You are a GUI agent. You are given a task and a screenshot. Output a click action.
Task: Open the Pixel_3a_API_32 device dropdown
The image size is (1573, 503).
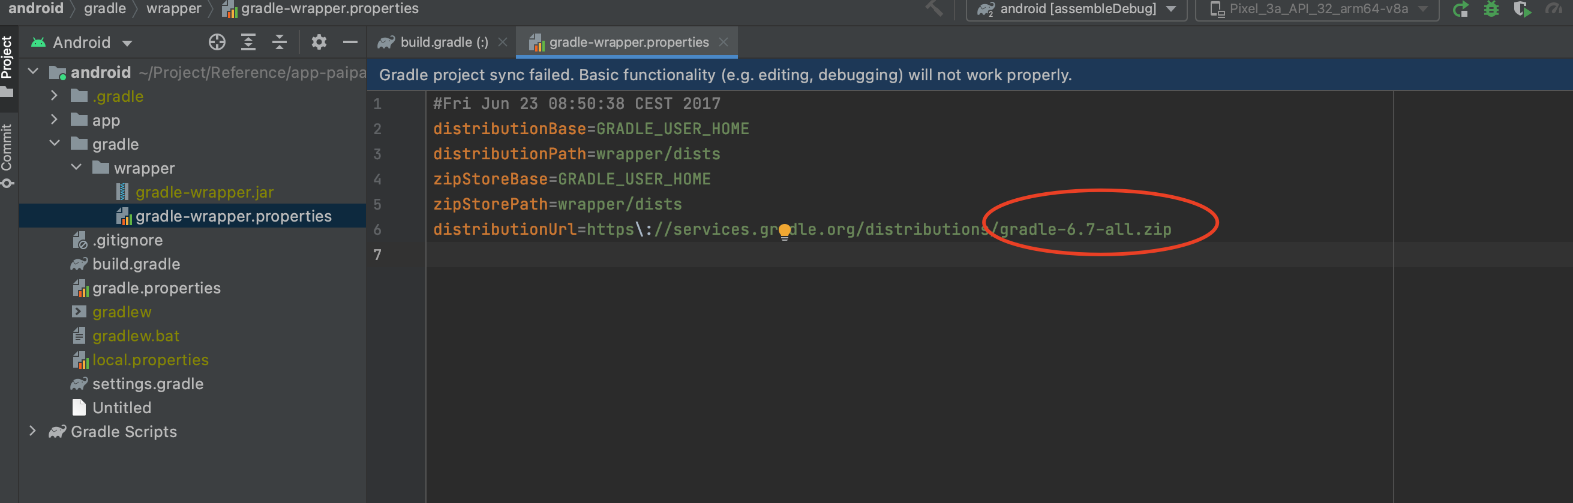coord(1317,9)
